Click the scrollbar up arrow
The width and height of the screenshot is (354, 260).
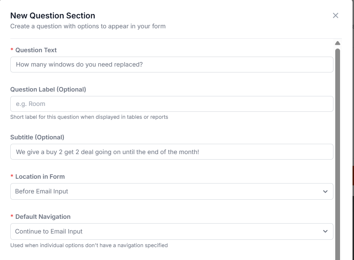coord(337,43)
